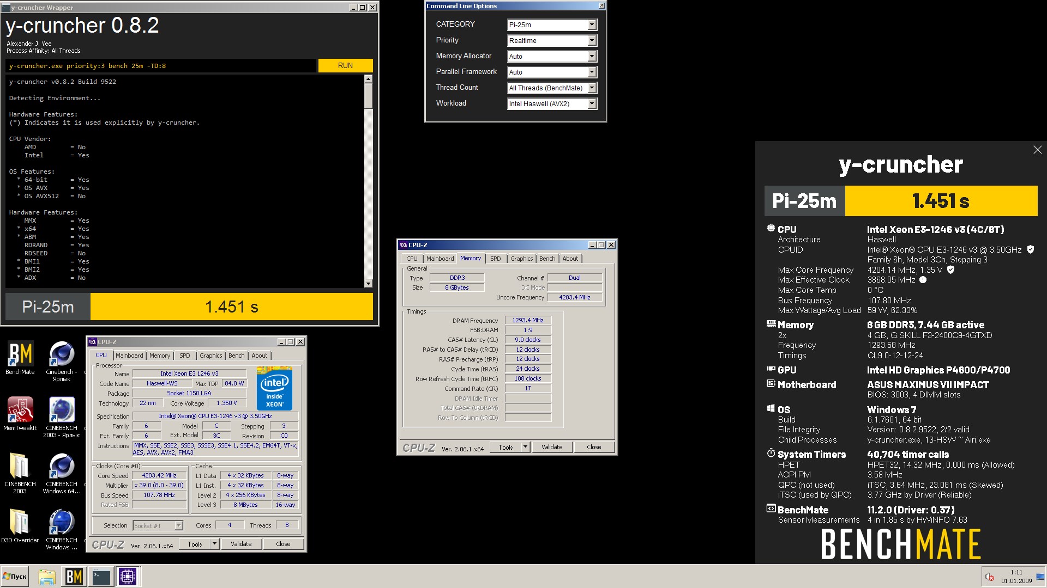Open the CINEBENCH 2003 shortcut icon

(x=62, y=417)
